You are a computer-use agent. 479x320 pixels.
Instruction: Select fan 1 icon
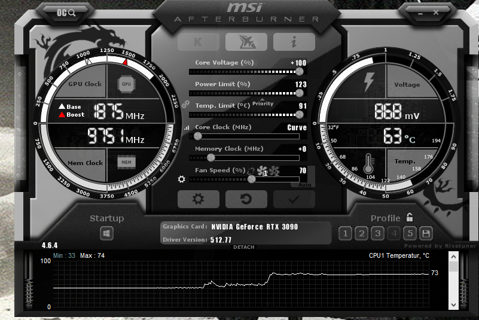(262, 171)
